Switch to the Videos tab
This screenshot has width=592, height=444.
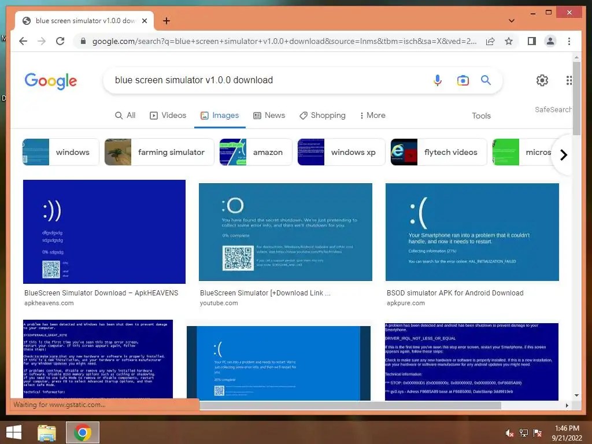click(168, 116)
